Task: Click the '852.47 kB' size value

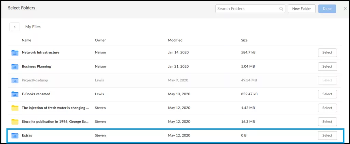Action: (249, 94)
